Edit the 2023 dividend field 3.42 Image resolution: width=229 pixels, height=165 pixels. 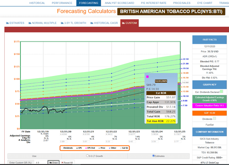[x=132, y=141]
